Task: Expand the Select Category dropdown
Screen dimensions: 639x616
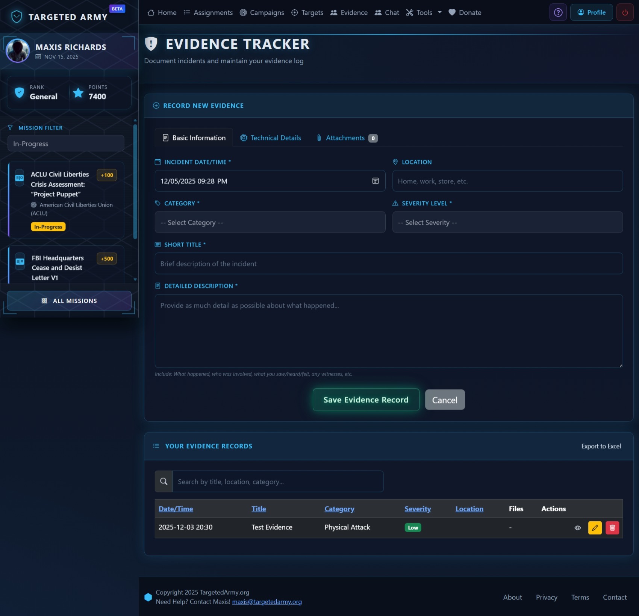Action: 270,222
